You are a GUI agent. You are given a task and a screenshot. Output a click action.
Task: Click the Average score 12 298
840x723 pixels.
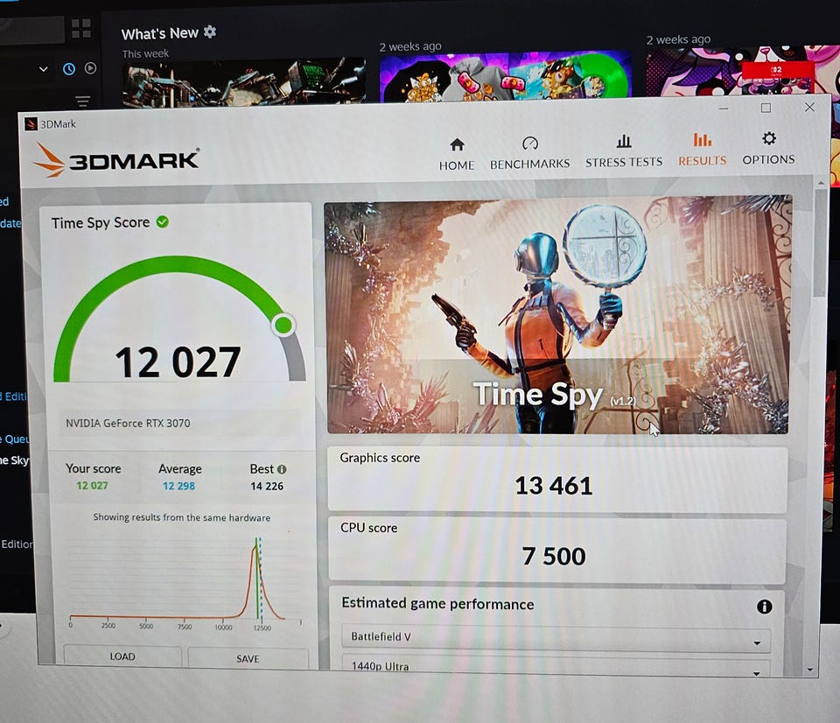[178, 486]
